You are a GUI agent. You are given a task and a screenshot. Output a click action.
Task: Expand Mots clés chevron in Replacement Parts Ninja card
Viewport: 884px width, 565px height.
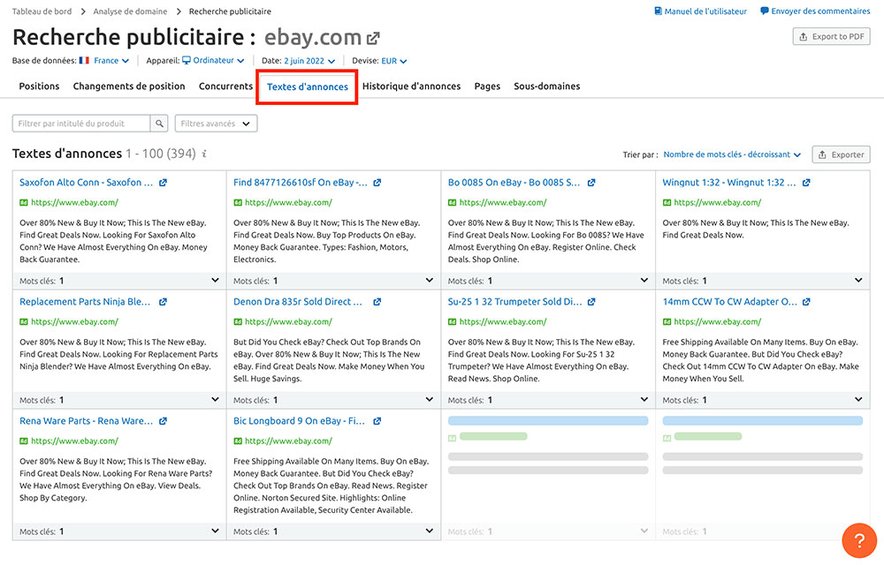pos(215,400)
